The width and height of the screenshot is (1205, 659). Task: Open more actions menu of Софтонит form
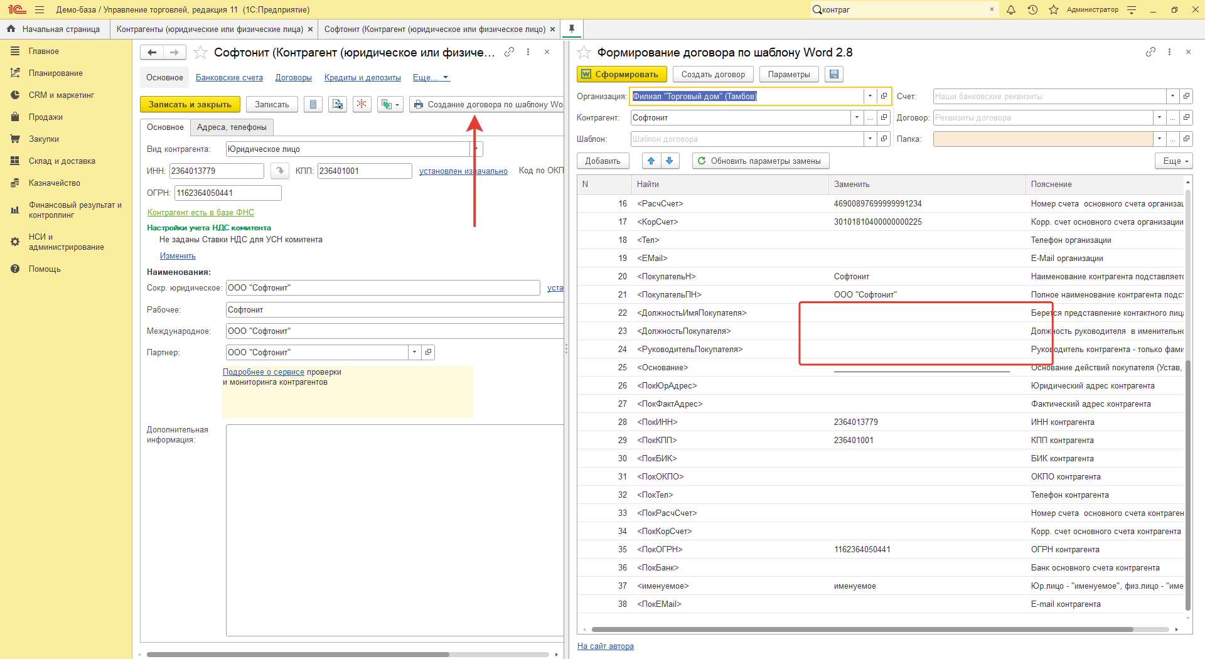528,52
